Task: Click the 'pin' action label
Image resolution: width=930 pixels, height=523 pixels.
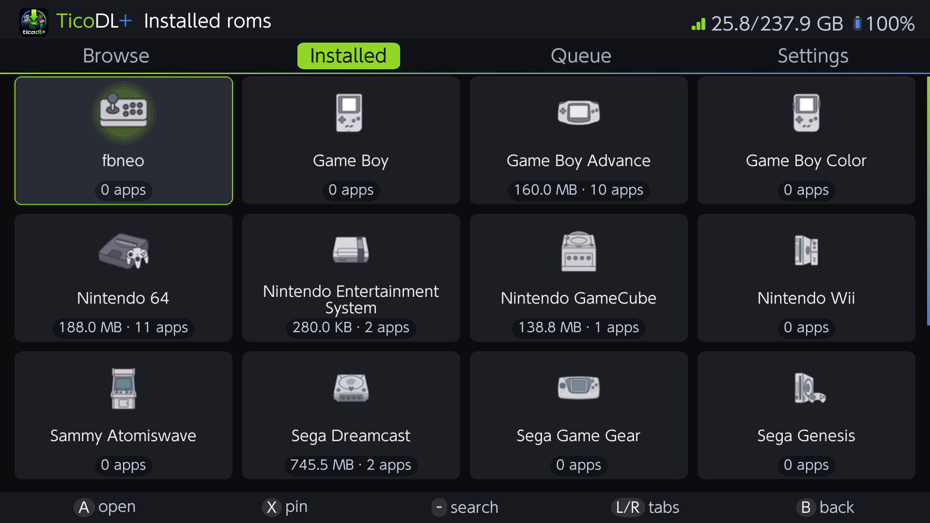Action: point(296,507)
